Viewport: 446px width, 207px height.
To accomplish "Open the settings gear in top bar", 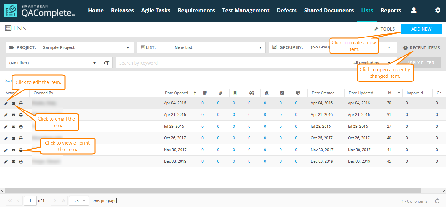I will point(438,10).
